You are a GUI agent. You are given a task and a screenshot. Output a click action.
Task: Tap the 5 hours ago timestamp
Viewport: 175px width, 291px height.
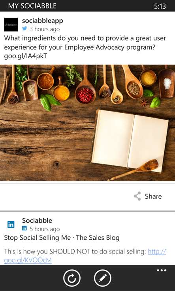pos(45,229)
